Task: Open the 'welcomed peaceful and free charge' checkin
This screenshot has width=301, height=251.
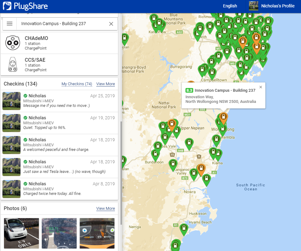Action: tap(59, 145)
